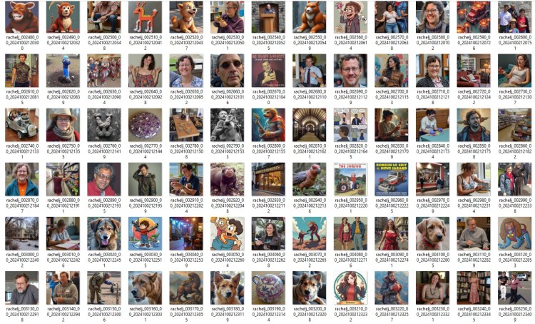Click the rachelj_002620 blue fire hydrant image
The image size is (535, 324).
[63, 71]
